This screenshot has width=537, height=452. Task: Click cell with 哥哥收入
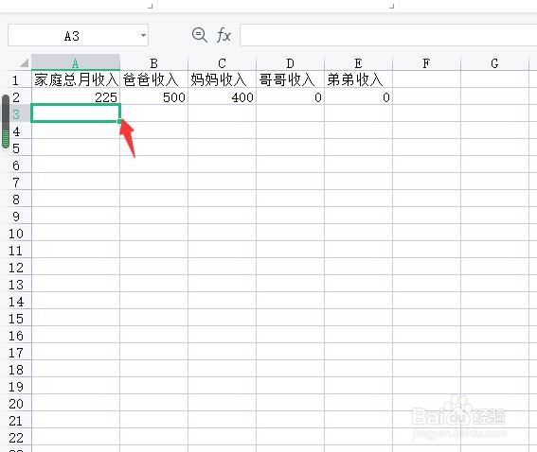coord(290,79)
